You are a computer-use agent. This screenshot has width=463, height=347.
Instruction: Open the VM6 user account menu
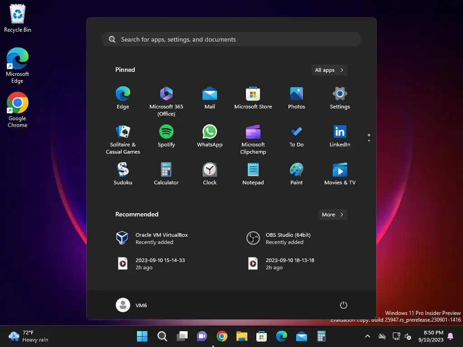pyautogui.click(x=132, y=305)
